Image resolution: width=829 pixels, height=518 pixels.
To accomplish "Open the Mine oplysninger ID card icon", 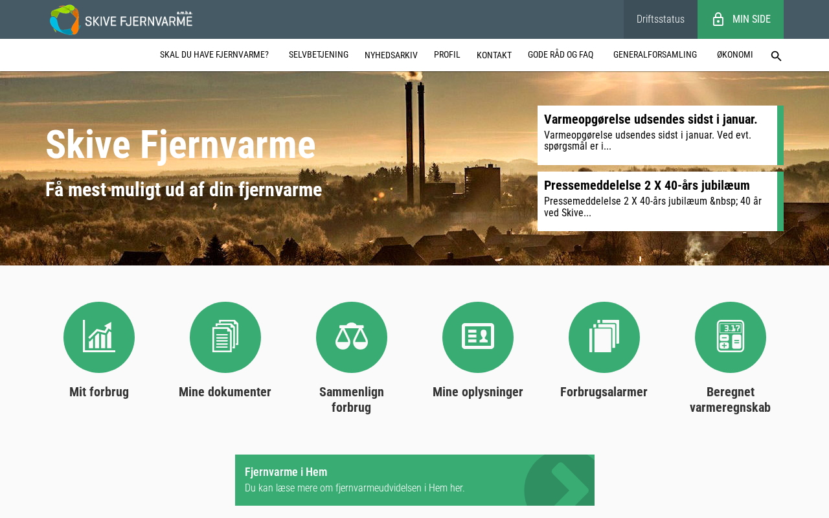I will pos(478,337).
